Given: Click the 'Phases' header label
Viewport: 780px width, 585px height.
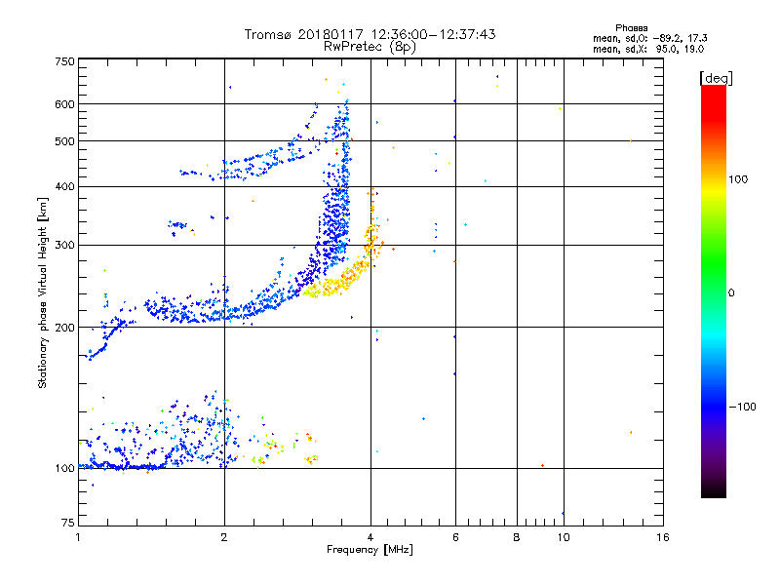Looking at the screenshot, I should (x=631, y=28).
